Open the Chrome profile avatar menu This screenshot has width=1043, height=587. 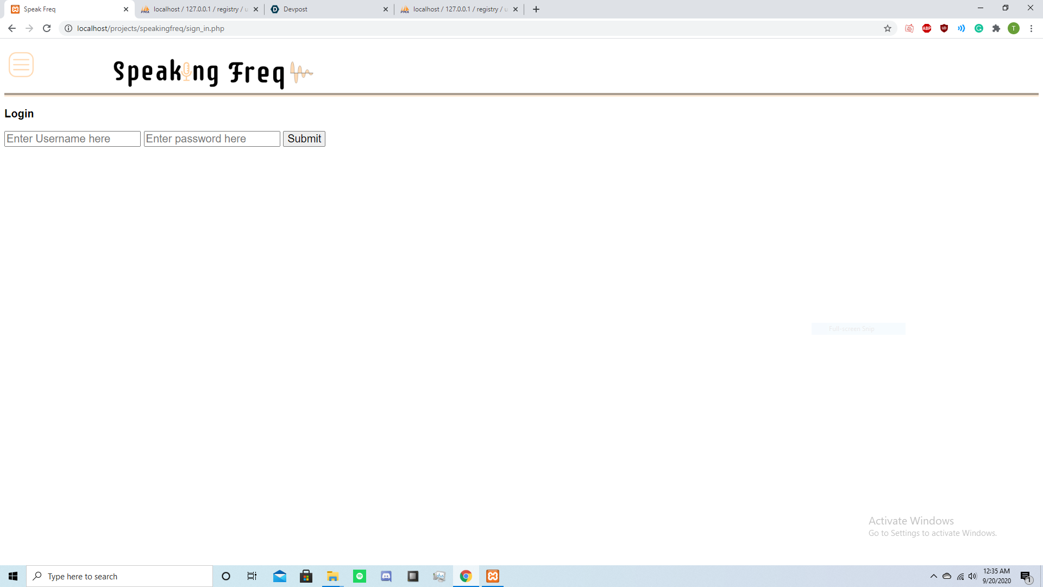pyautogui.click(x=1014, y=28)
